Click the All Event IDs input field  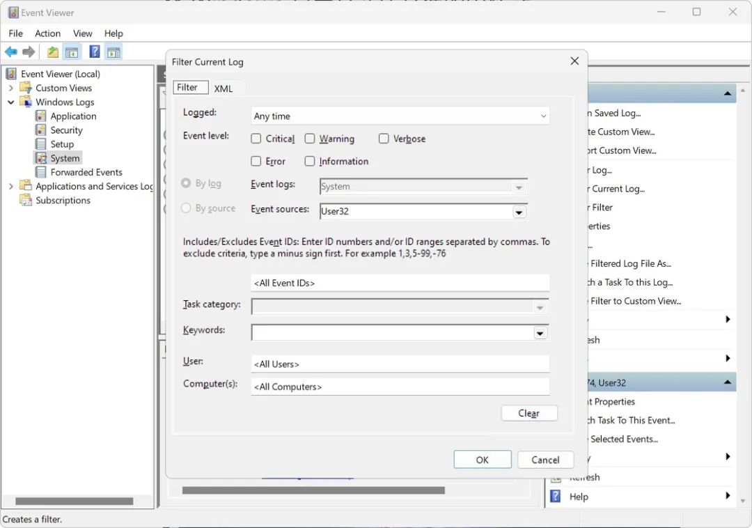(x=400, y=283)
